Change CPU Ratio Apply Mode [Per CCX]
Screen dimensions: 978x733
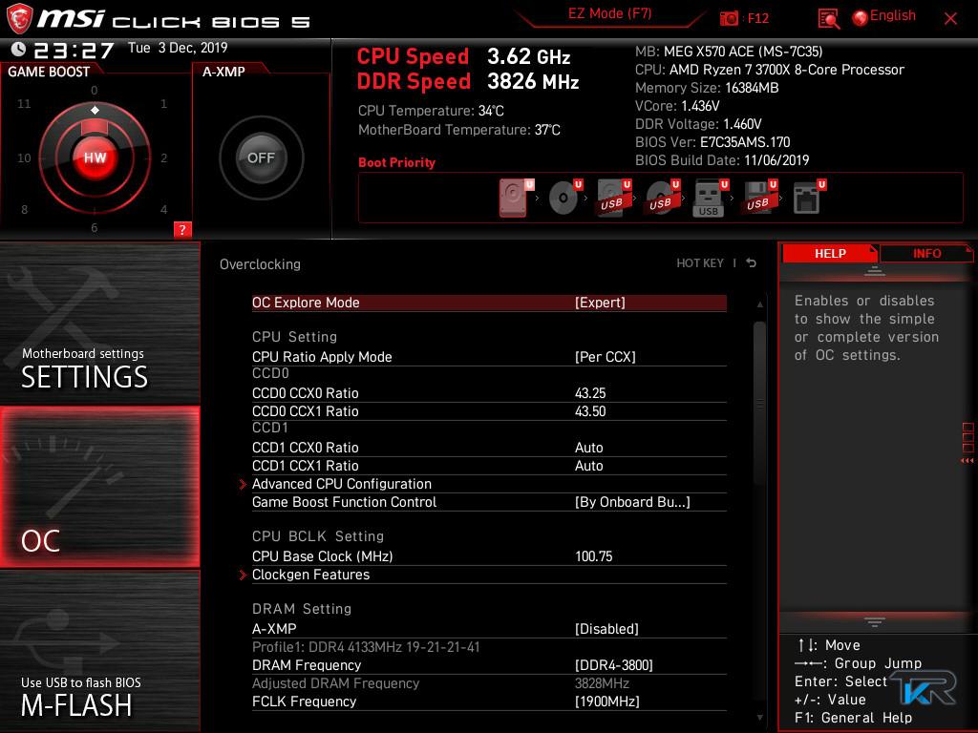(489, 357)
